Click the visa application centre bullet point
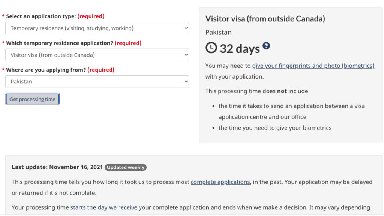 291,111
